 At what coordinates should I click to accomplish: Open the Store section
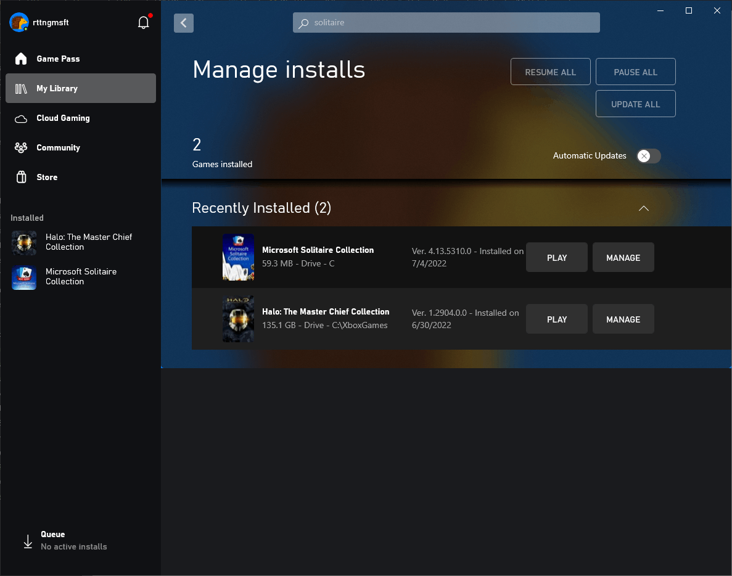click(81, 177)
